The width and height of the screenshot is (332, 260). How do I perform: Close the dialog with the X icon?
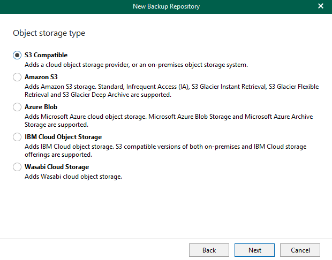321,6
